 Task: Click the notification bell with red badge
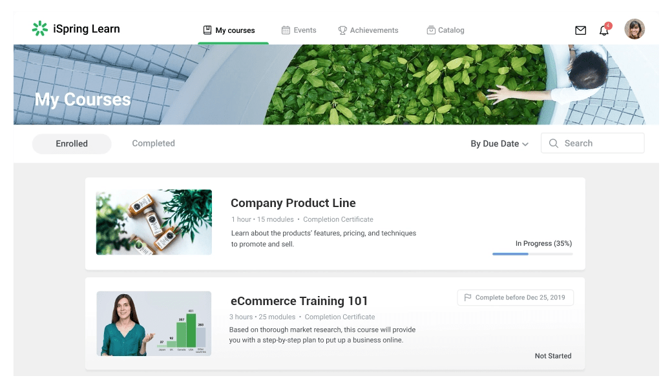604,30
